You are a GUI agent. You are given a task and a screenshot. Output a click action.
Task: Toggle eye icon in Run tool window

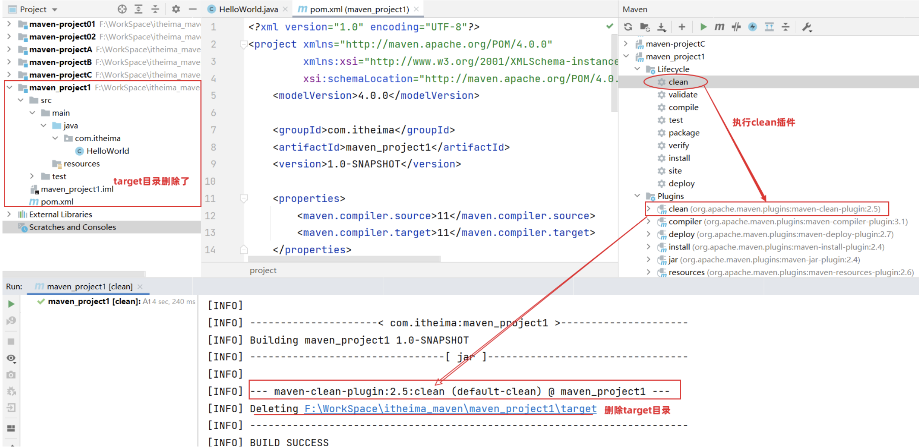(x=11, y=358)
